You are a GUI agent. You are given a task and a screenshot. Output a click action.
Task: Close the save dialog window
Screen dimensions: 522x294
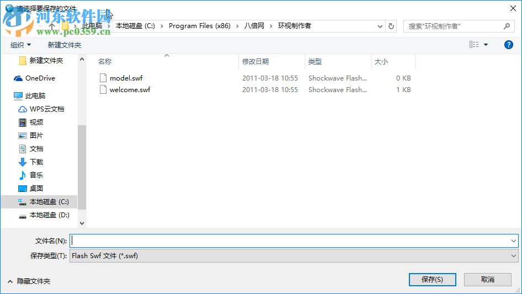[x=513, y=8]
